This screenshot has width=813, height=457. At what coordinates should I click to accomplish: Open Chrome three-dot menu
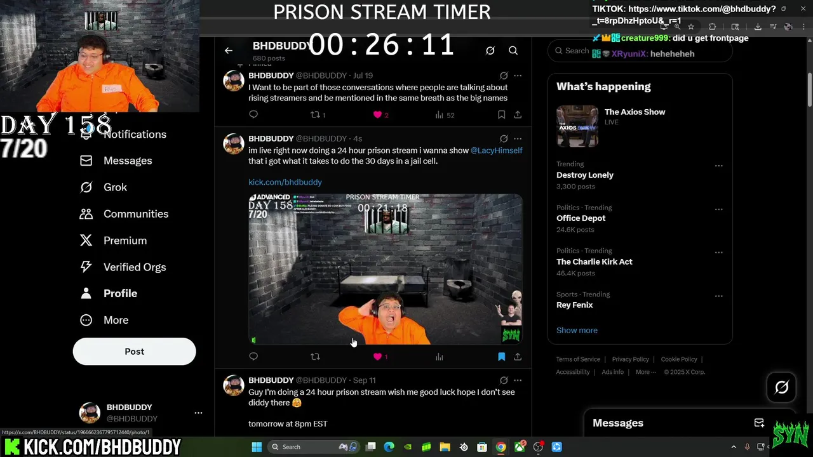803,27
